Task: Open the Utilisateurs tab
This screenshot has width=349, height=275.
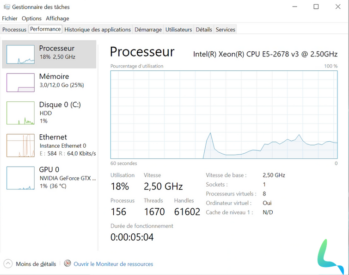Action: coord(178,30)
